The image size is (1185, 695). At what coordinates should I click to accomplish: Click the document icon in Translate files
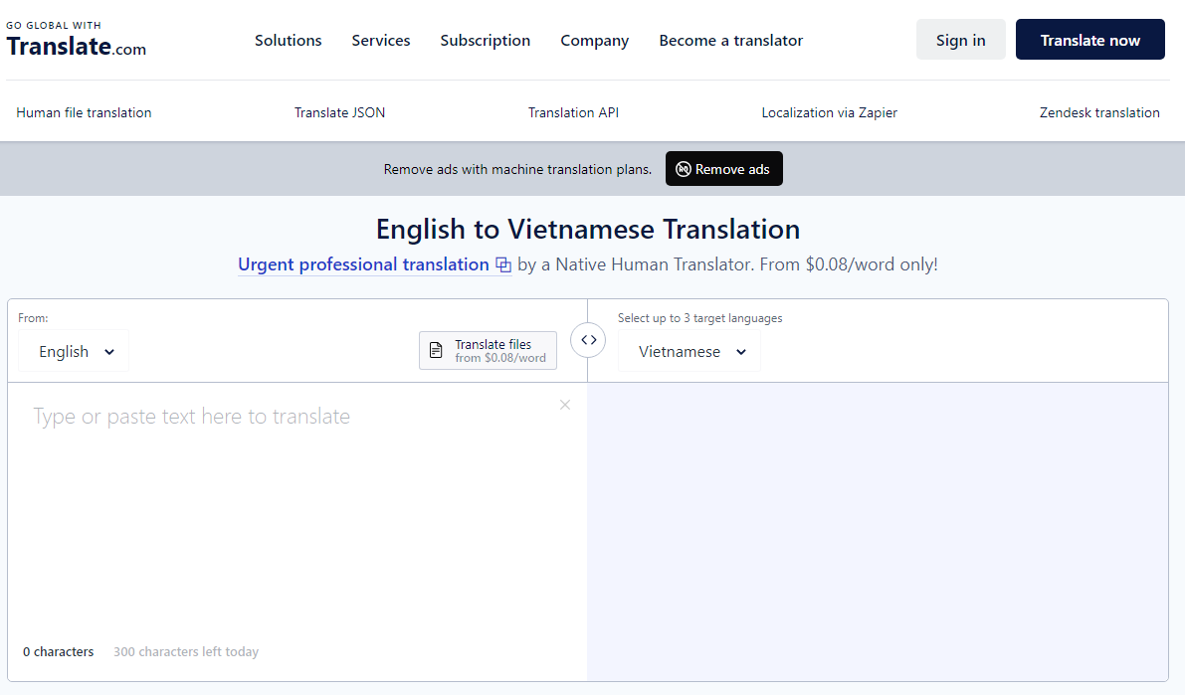[436, 351]
